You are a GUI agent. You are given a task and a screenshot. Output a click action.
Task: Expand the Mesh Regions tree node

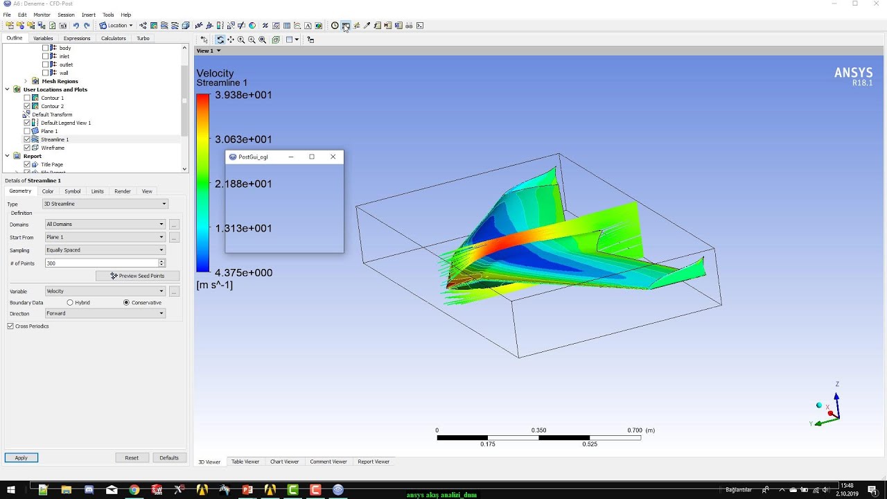[26, 81]
